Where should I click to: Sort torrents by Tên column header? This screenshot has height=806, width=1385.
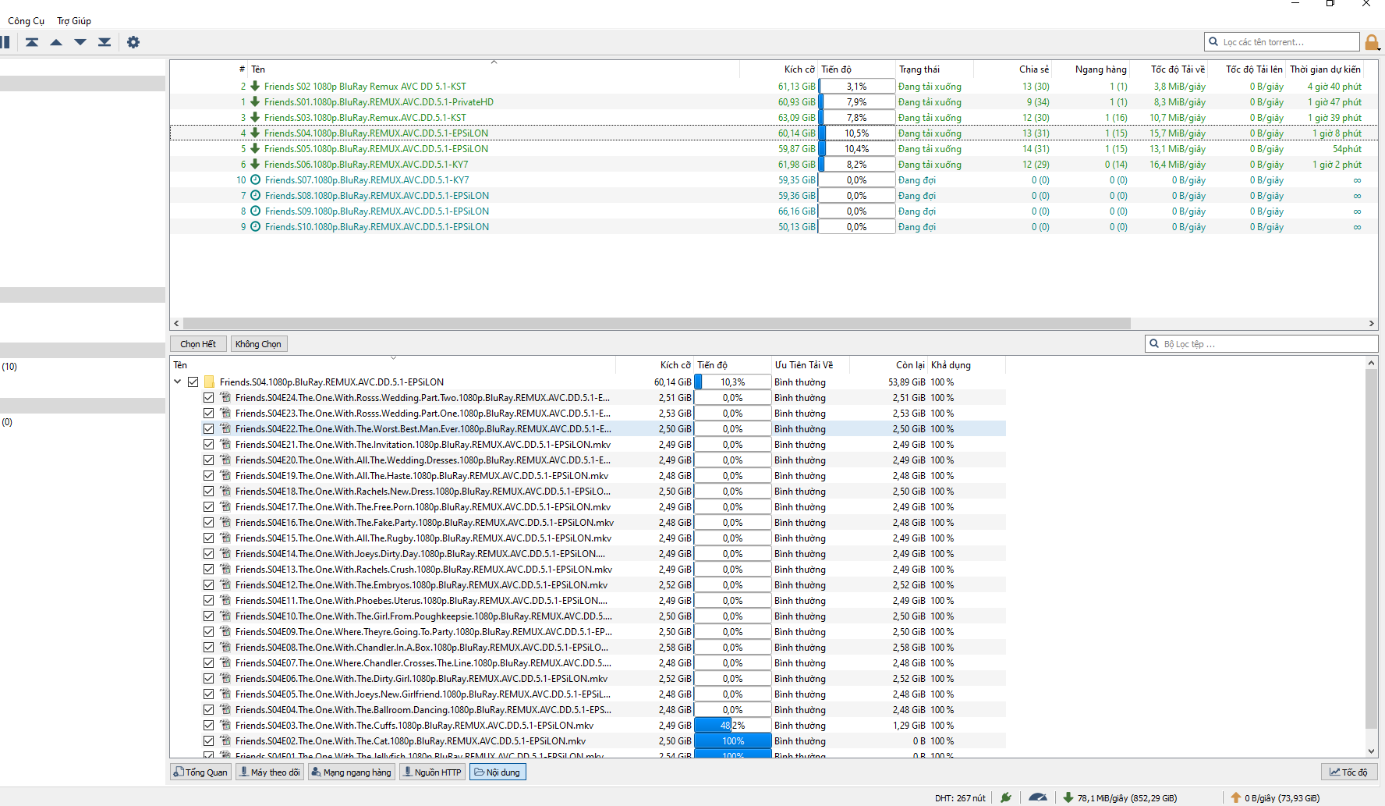pos(494,69)
